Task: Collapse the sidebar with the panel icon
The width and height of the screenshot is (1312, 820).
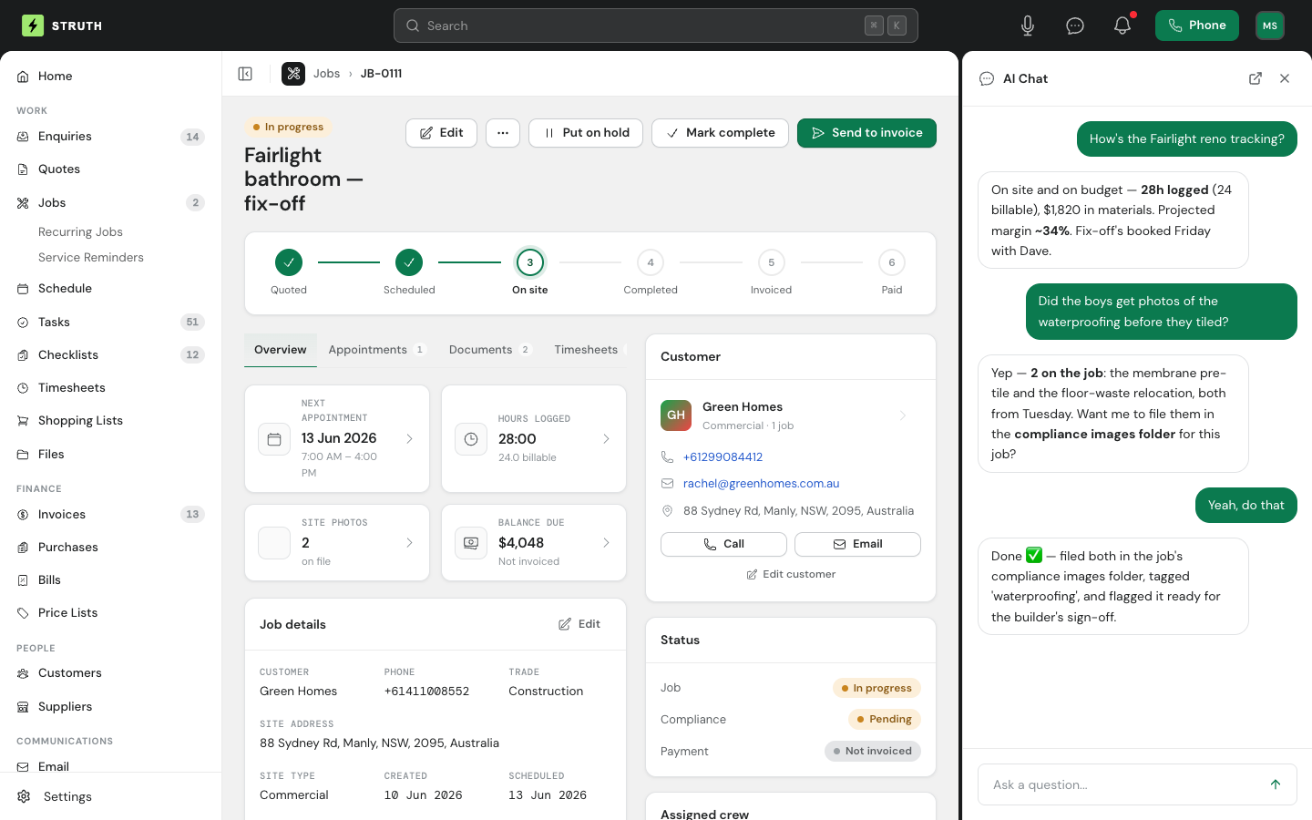Action: pyautogui.click(x=245, y=74)
